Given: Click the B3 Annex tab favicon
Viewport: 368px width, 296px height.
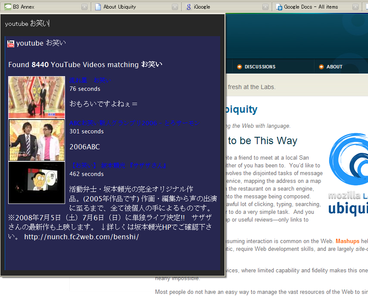Looking at the screenshot, I should tap(8, 7).
